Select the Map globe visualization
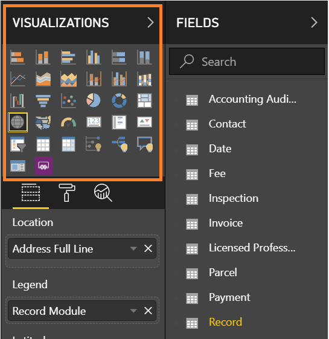The height and width of the screenshot is (339, 329). [18, 122]
